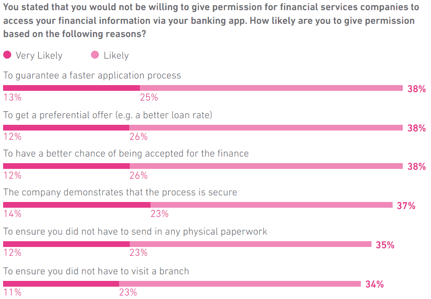Image resolution: width=431 pixels, height=299 pixels.
Task: Click the 11% bar for visit a branch
Action: click(x=61, y=284)
